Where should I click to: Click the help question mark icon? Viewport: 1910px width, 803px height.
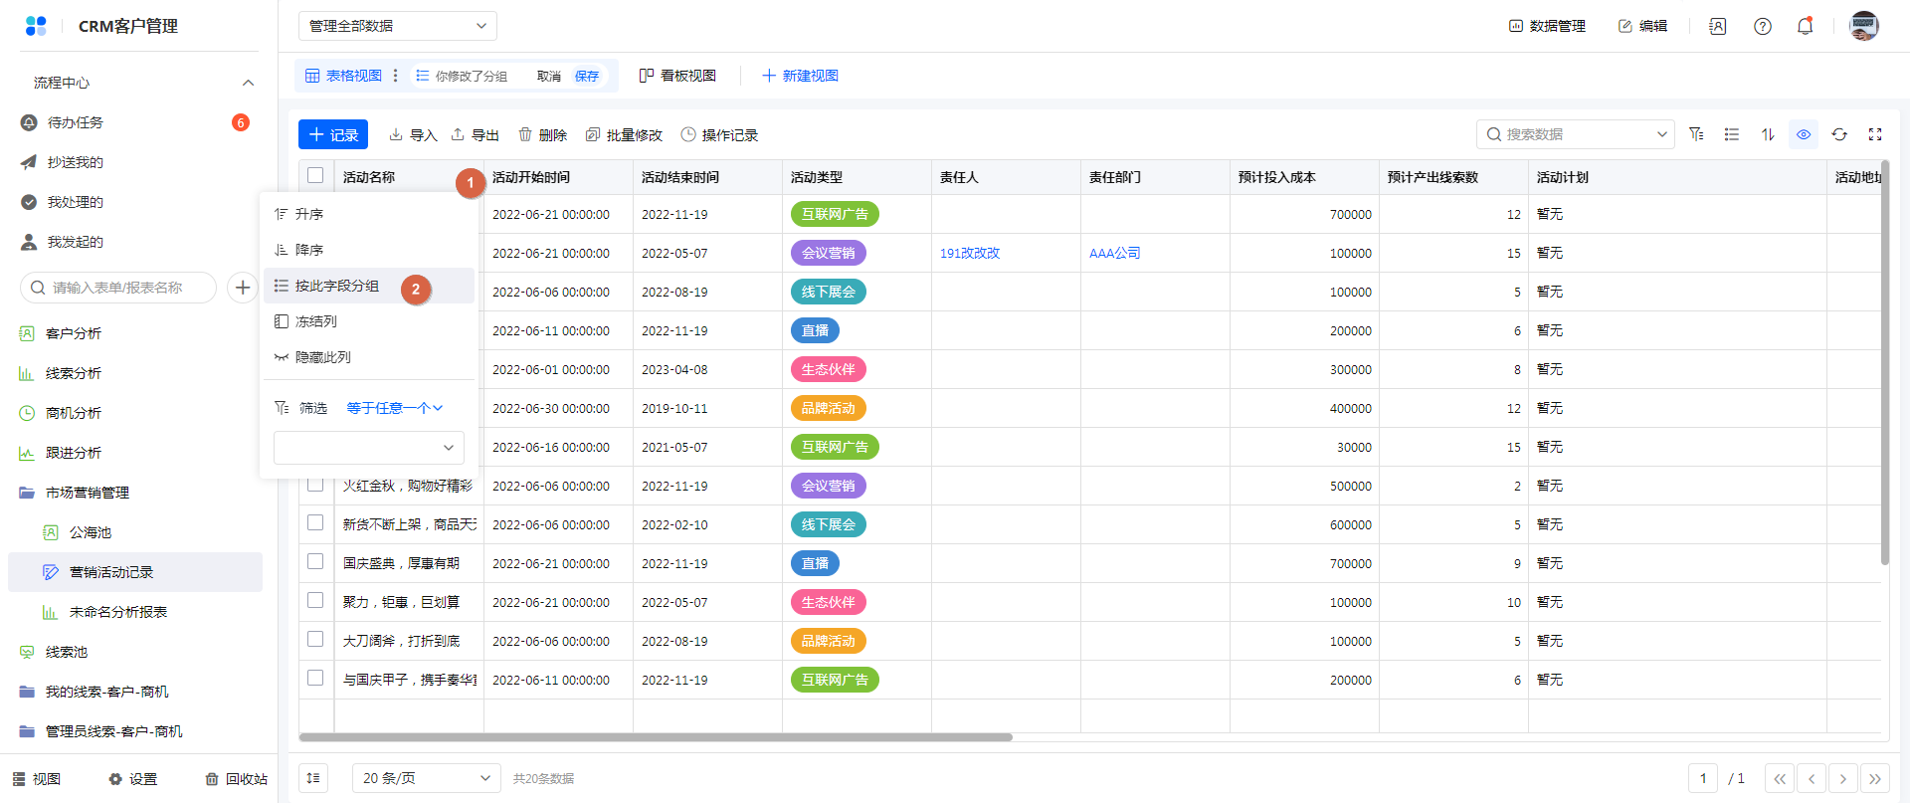click(x=1763, y=26)
